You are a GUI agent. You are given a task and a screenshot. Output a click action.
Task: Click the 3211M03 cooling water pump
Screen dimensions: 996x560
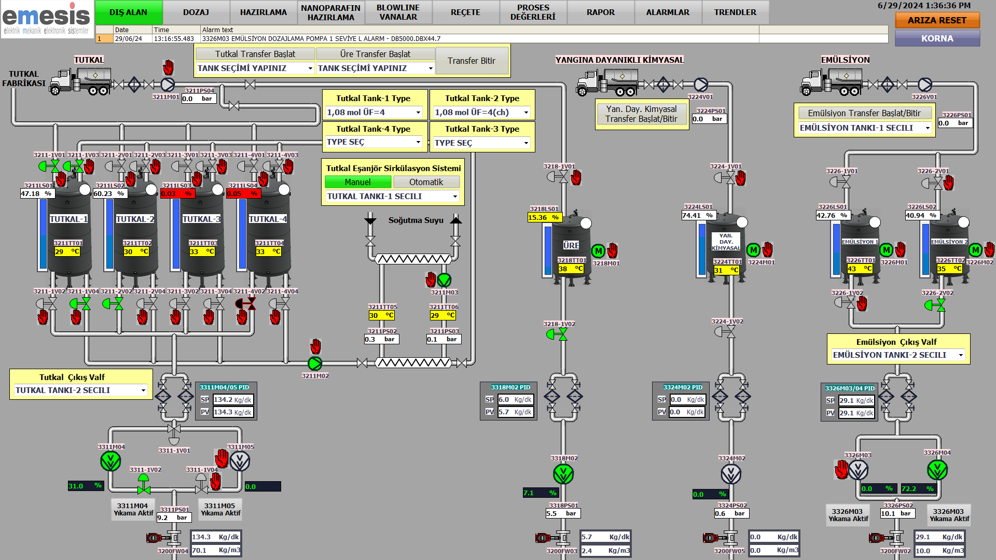[x=444, y=280]
